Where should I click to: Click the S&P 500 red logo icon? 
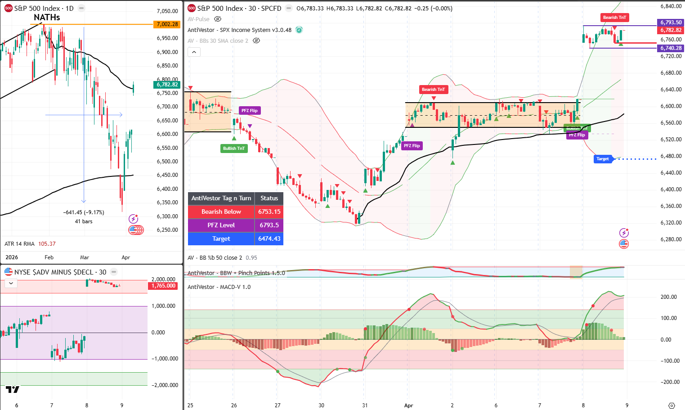pos(191,8)
